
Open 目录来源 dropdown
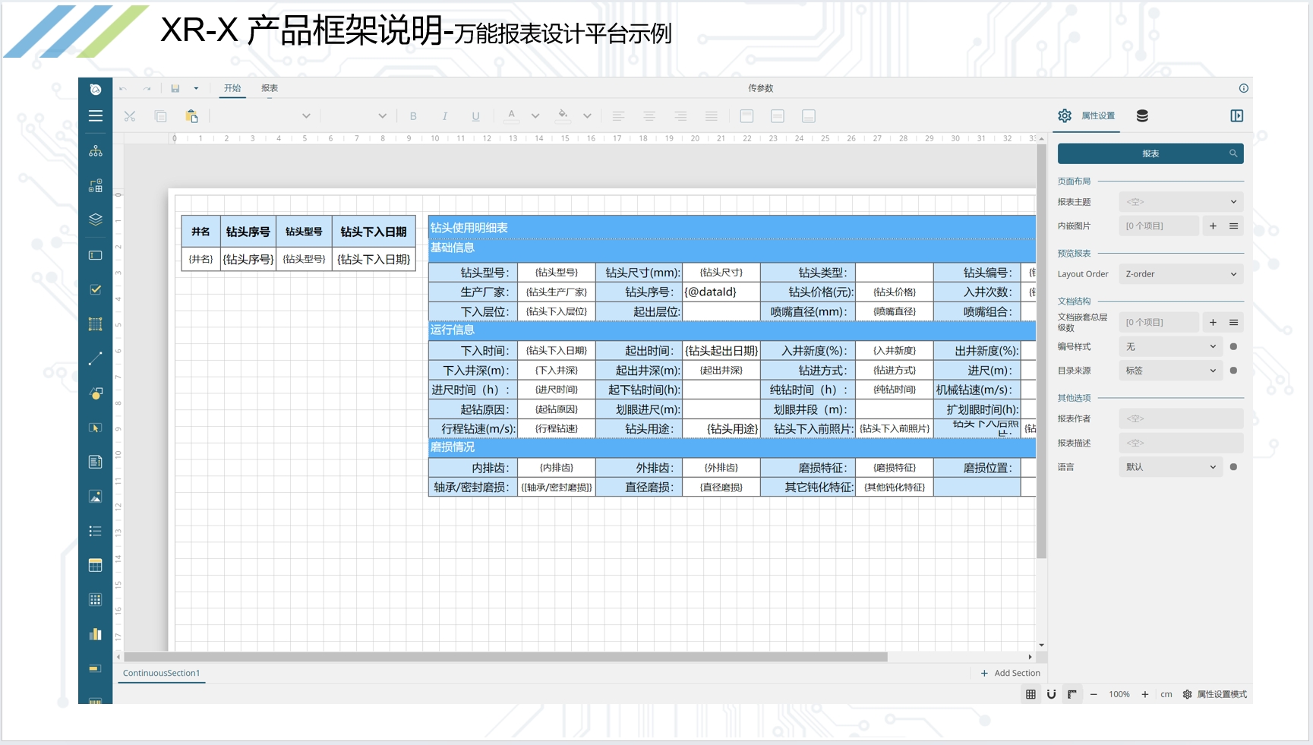(x=1170, y=371)
